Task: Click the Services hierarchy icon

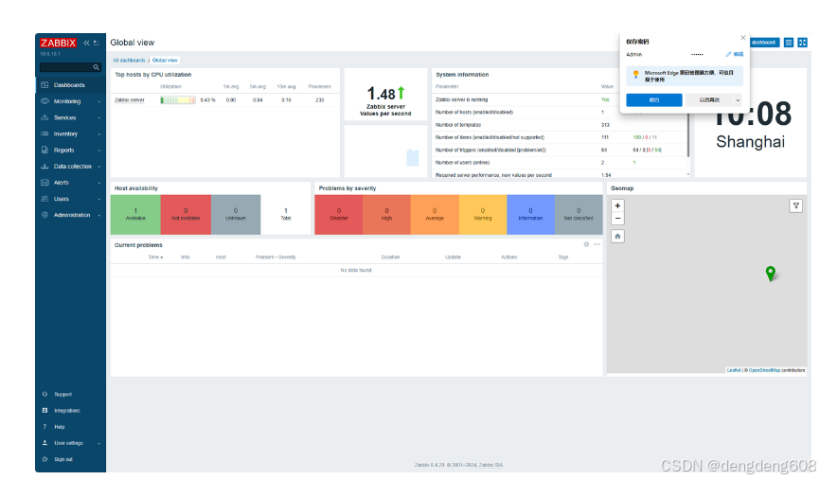Action: pyautogui.click(x=45, y=117)
